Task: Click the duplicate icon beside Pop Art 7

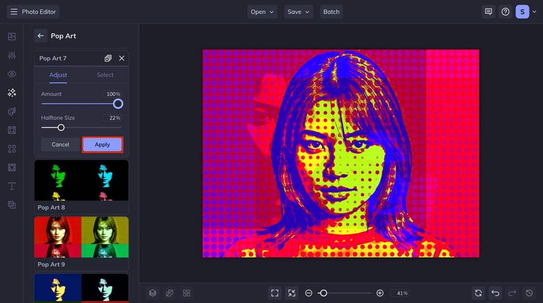Action: tap(108, 58)
